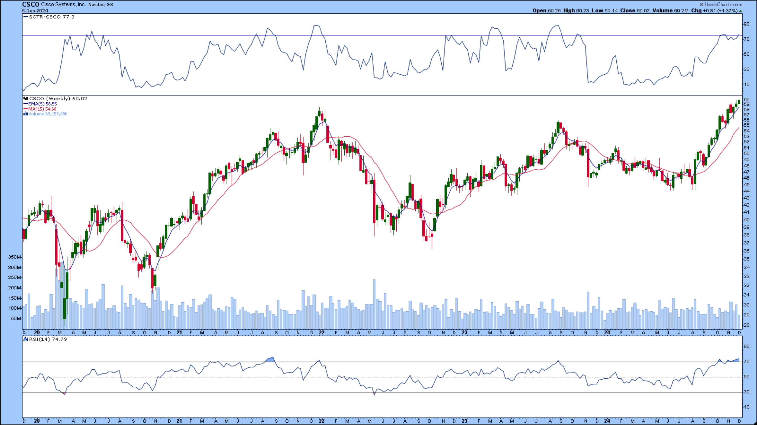
Task: Click the Low 59.14 value
Action: (x=605, y=11)
